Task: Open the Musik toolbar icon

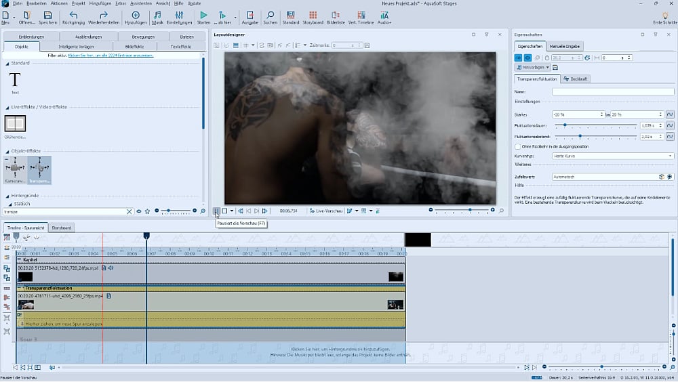Action: click(157, 14)
